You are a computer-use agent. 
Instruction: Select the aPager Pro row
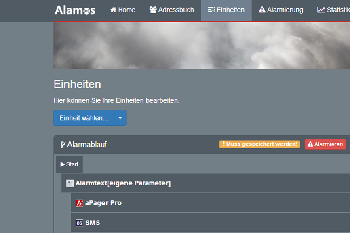(x=211, y=203)
